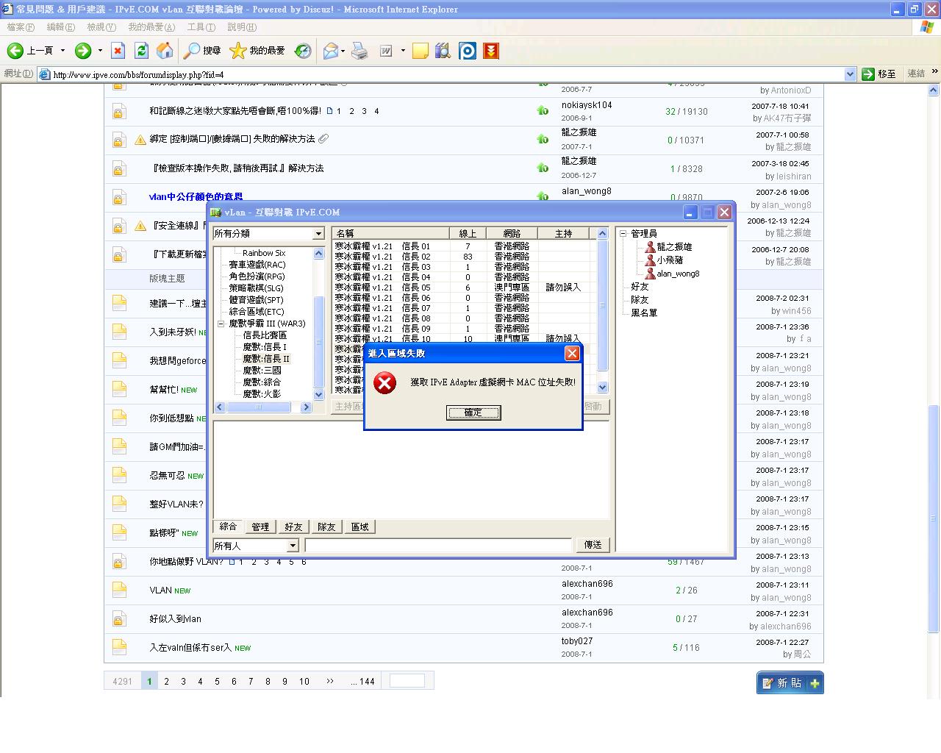Collapse the 魔獸爭霸 III (WAR3) tree node
This screenshot has height=753, width=941.
point(221,324)
